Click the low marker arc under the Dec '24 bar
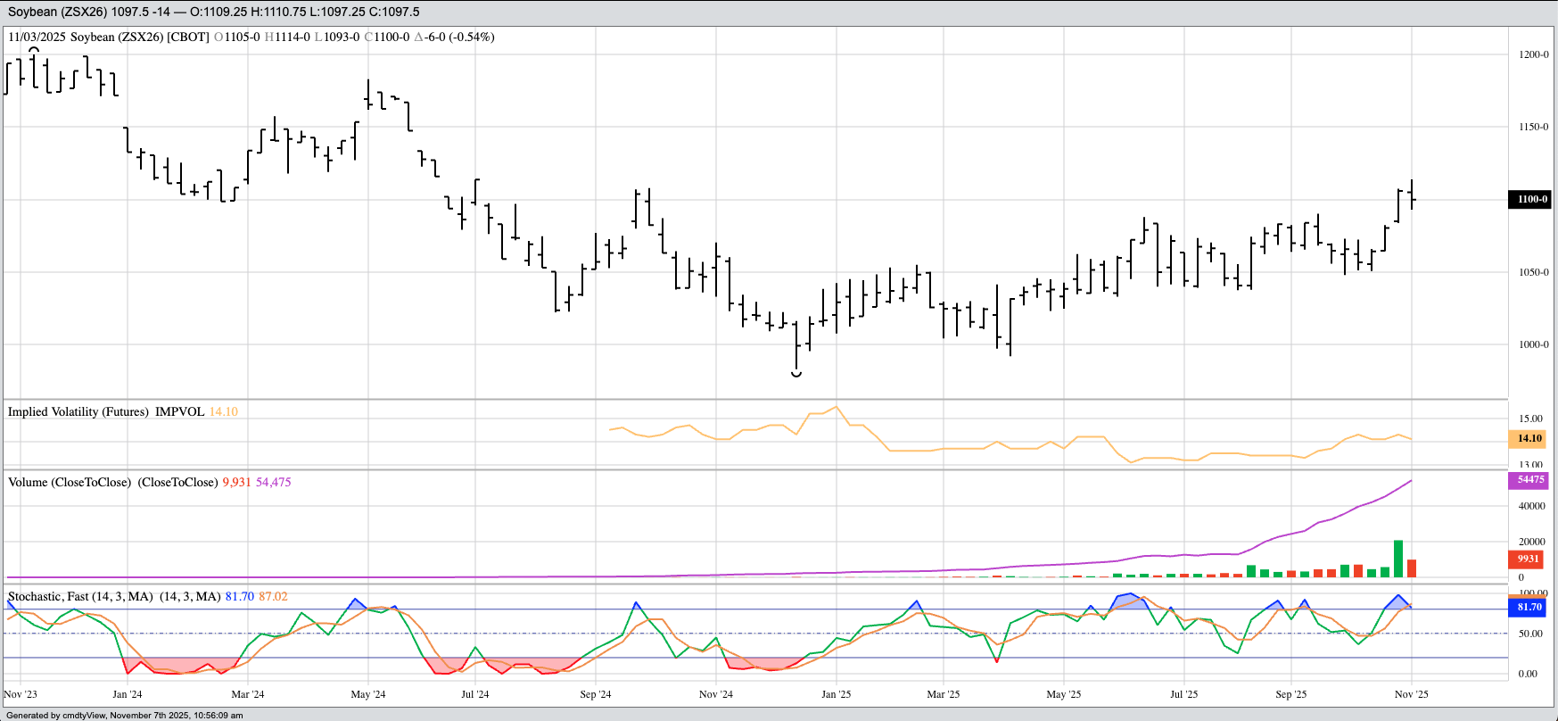The image size is (1558, 721). coord(796,375)
